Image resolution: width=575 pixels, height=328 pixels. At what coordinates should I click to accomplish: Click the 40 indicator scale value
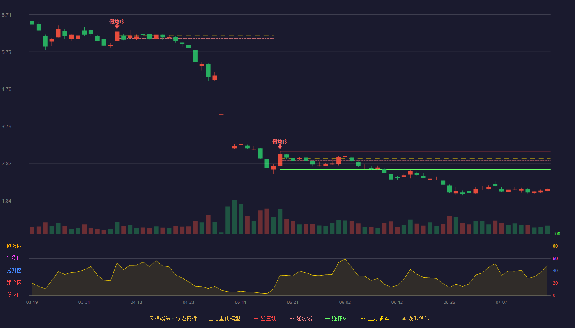click(555, 271)
